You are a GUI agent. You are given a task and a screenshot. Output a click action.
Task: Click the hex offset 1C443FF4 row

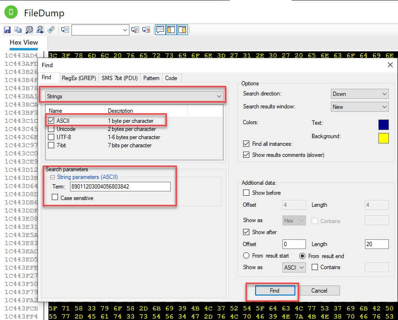point(21,317)
